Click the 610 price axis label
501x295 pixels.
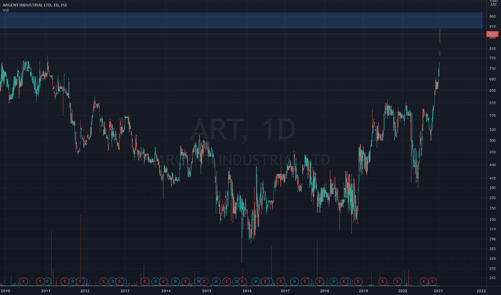pos(492,102)
